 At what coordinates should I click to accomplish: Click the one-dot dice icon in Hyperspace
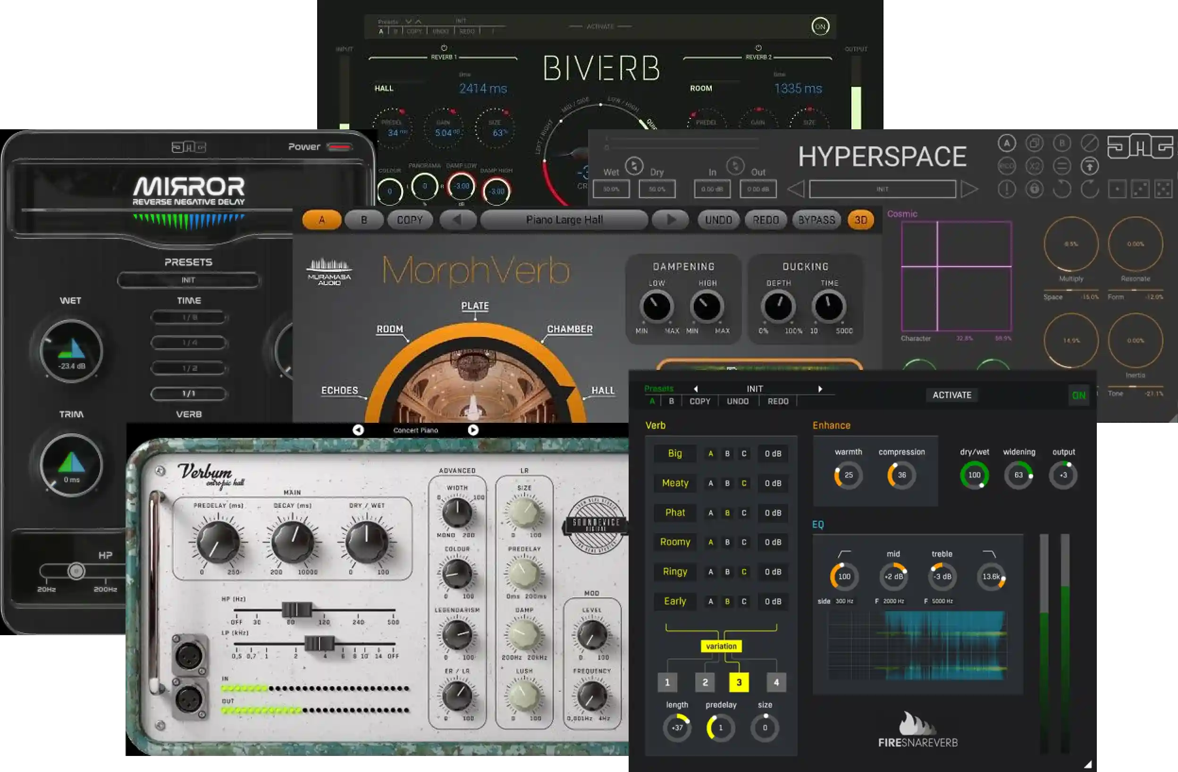(1118, 189)
